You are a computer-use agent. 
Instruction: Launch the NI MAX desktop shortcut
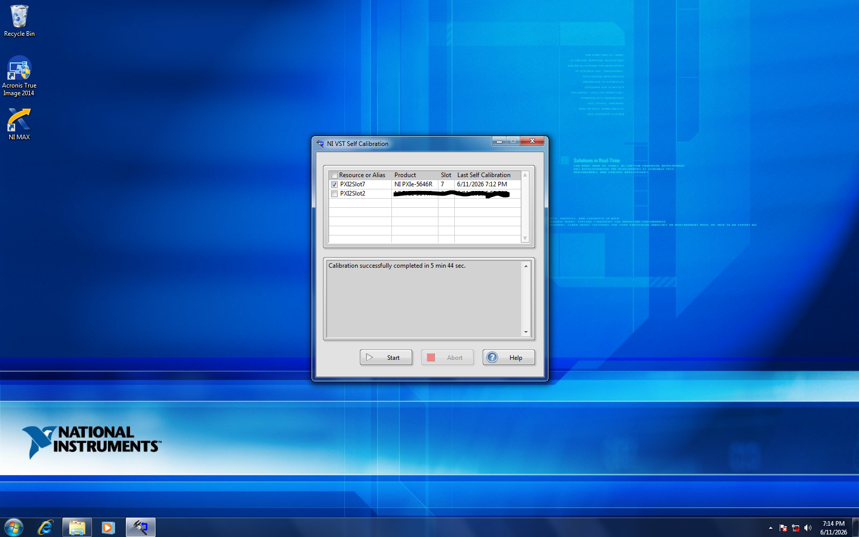tap(19, 124)
